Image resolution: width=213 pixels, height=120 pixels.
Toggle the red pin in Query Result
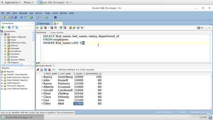tap(38, 70)
